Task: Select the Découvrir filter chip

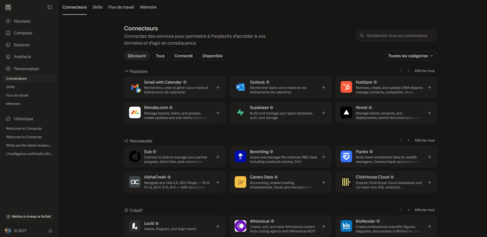Action: pyautogui.click(x=137, y=56)
